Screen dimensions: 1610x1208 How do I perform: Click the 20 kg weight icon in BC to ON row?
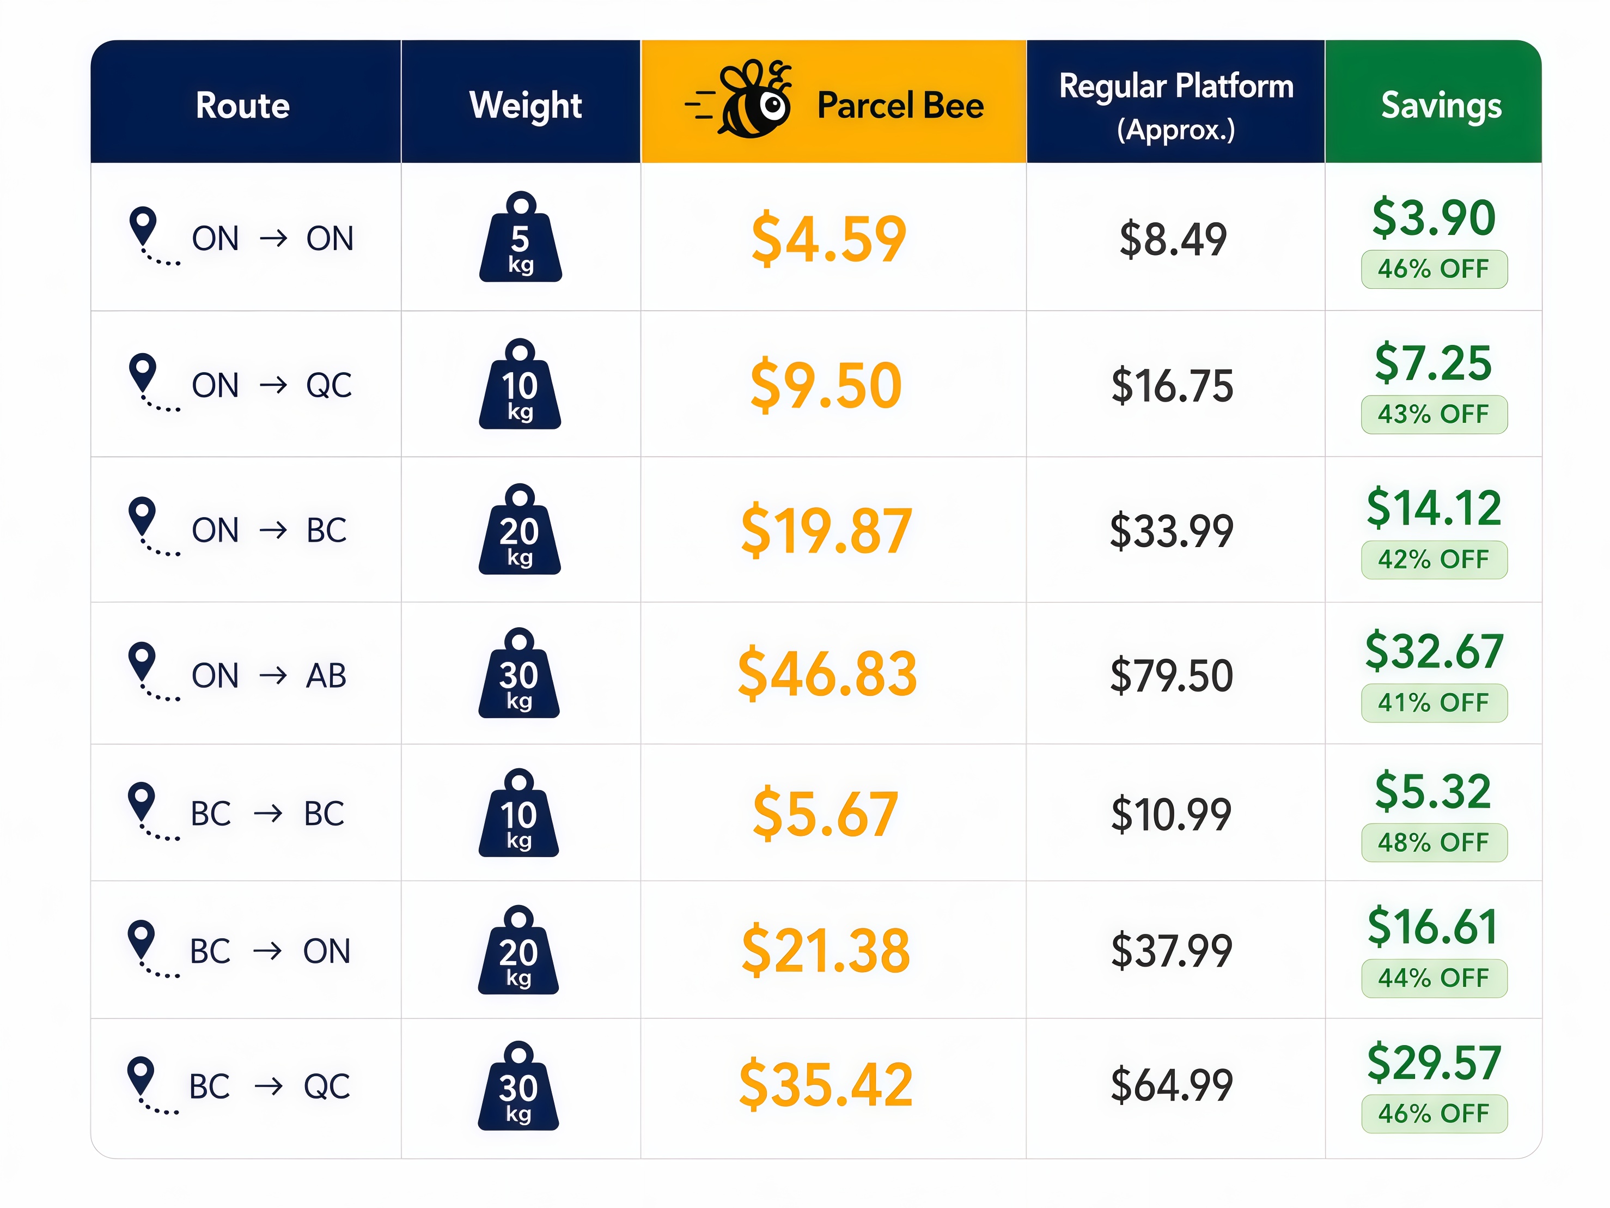[518, 950]
